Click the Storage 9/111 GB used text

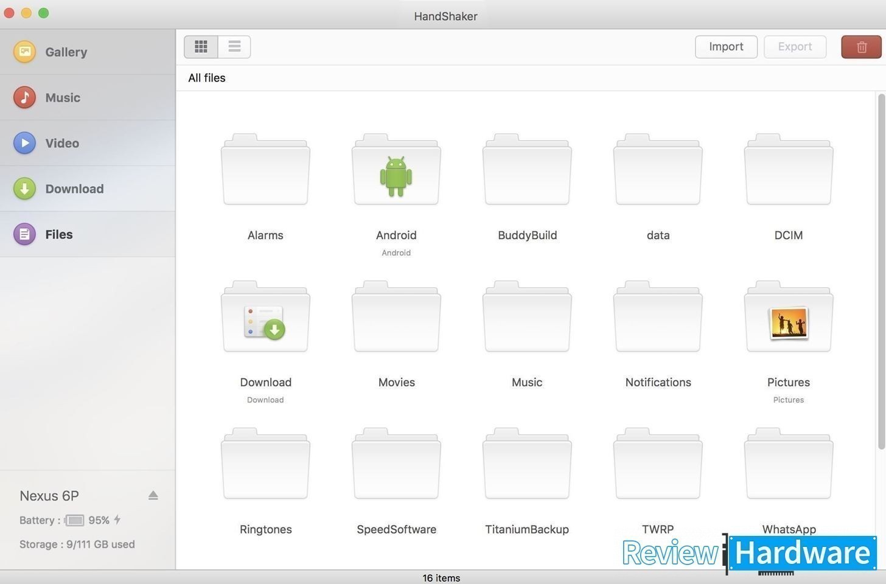77,544
